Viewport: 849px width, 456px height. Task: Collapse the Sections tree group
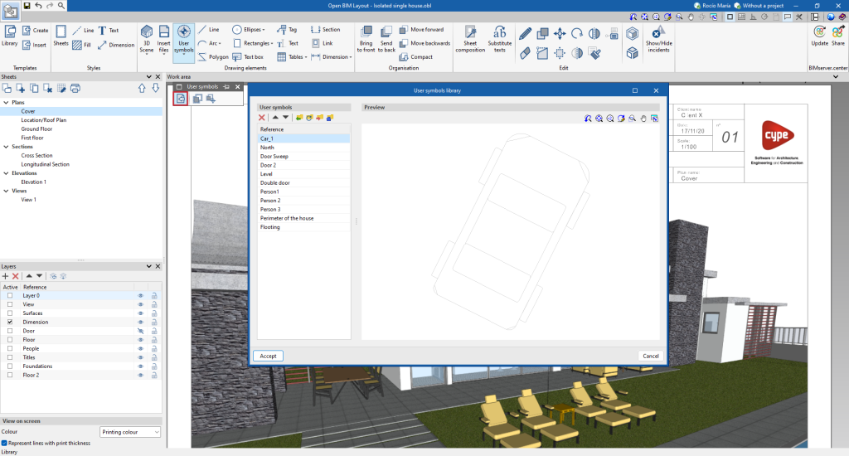tap(7, 147)
